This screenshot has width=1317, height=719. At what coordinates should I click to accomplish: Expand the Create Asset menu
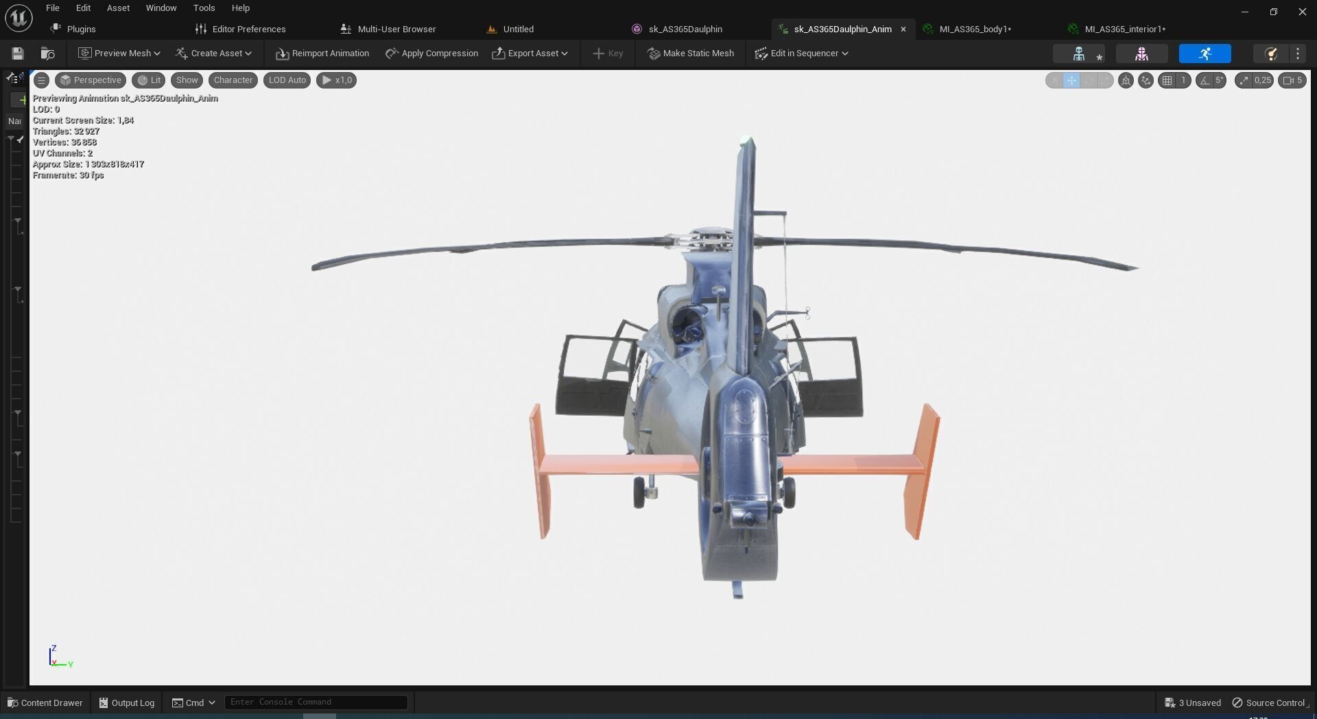(x=213, y=54)
